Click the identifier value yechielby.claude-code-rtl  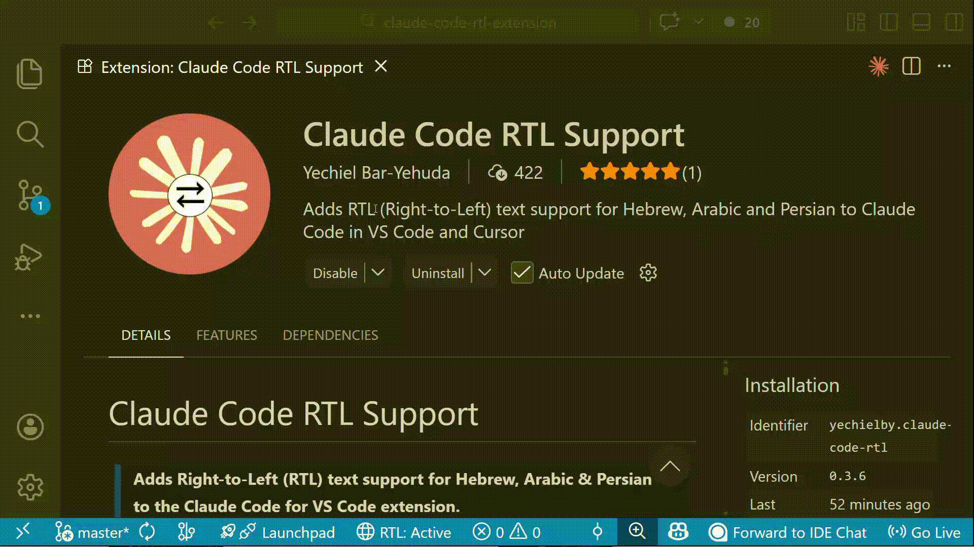pyautogui.click(x=890, y=436)
